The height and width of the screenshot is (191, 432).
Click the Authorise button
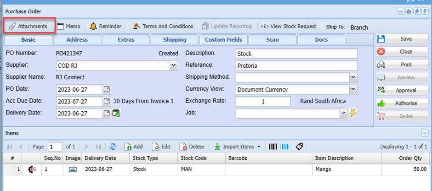[x=401, y=104]
